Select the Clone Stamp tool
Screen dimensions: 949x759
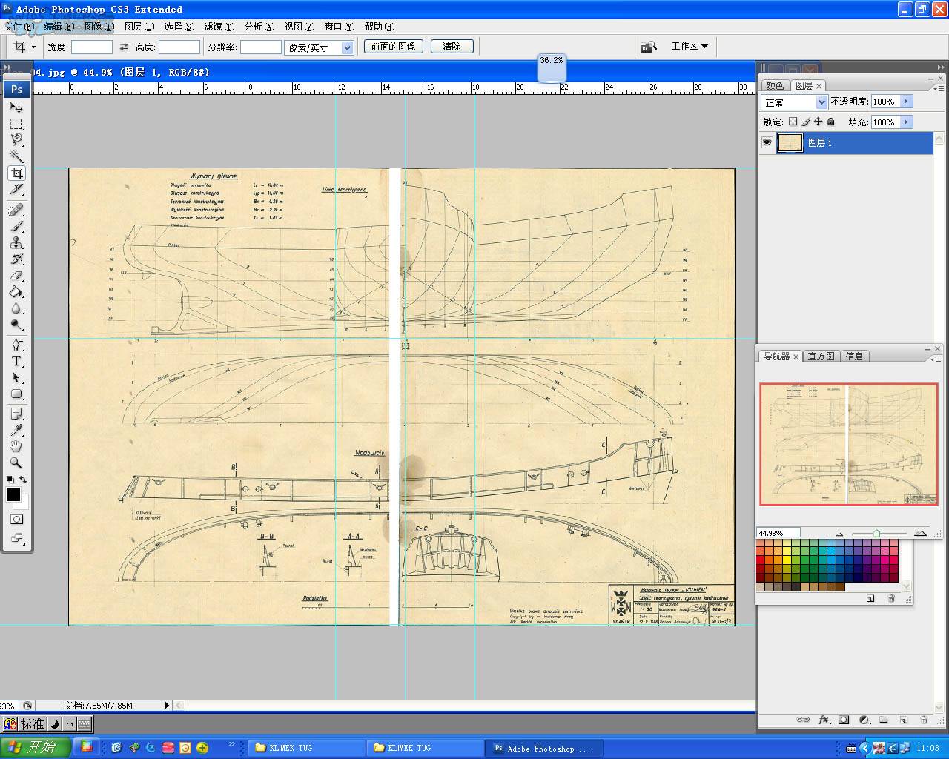[x=16, y=243]
